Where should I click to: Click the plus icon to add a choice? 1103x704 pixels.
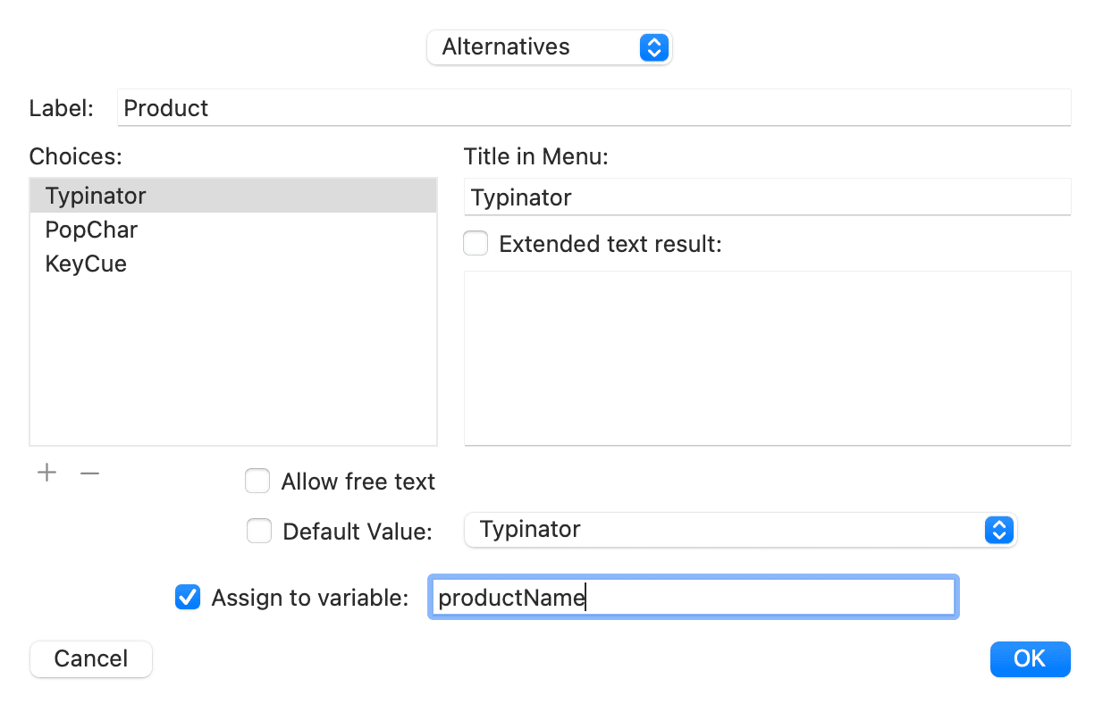tap(46, 472)
